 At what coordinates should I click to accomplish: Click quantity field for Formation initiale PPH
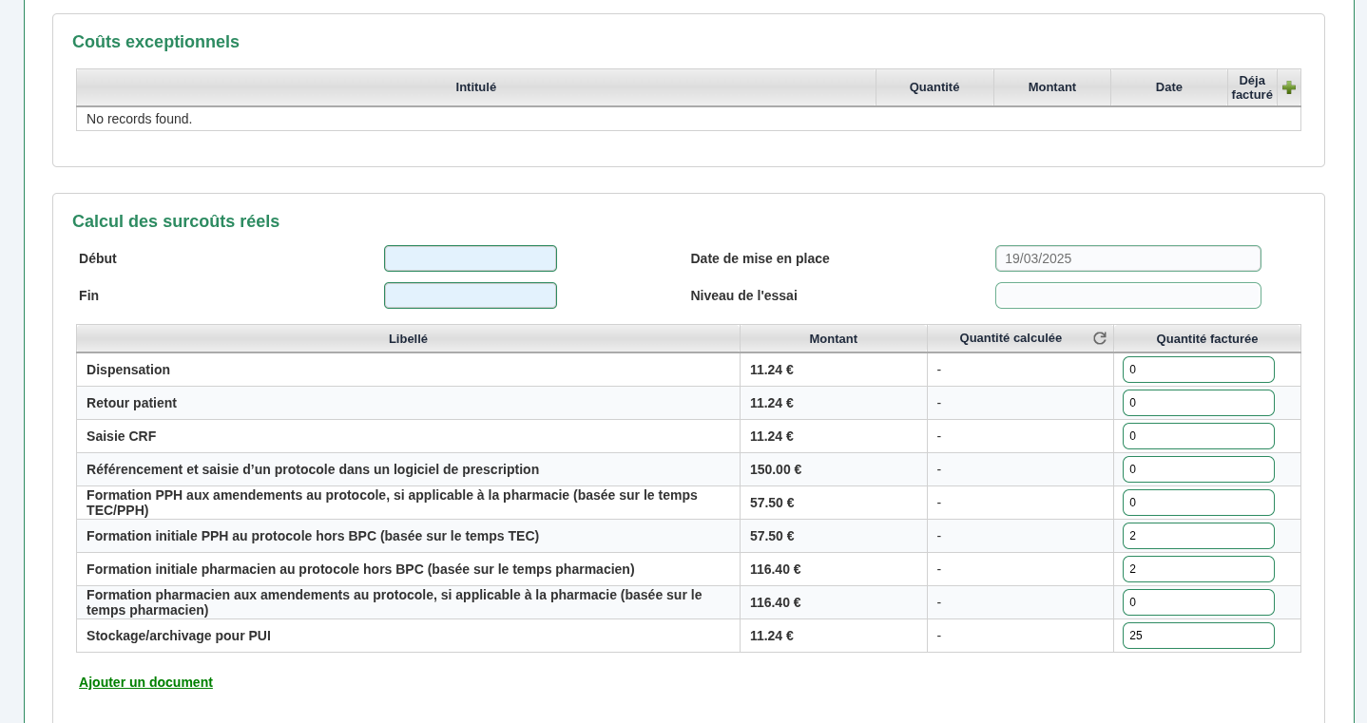1198,536
